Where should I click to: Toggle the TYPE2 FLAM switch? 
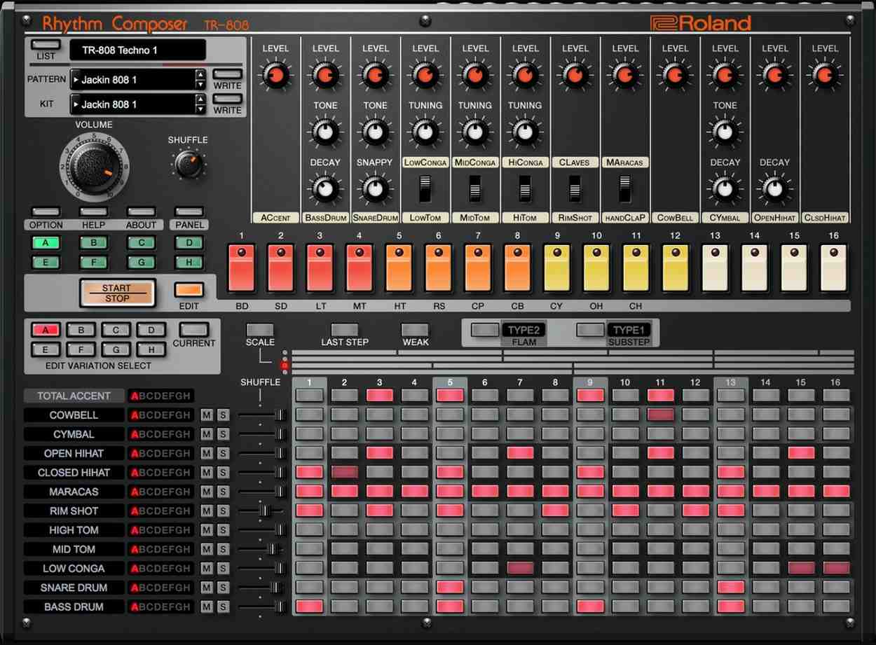tap(486, 330)
